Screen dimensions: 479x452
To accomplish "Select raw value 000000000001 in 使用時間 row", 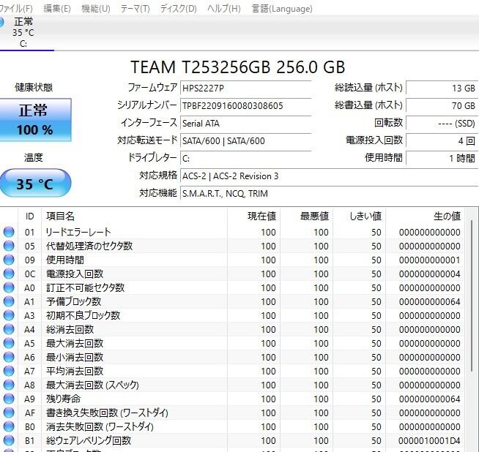I will (x=429, y=260).
